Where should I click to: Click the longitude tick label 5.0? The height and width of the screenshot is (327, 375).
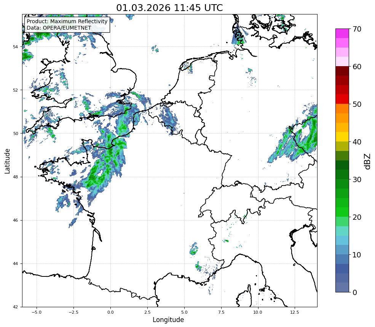point(184,312)
